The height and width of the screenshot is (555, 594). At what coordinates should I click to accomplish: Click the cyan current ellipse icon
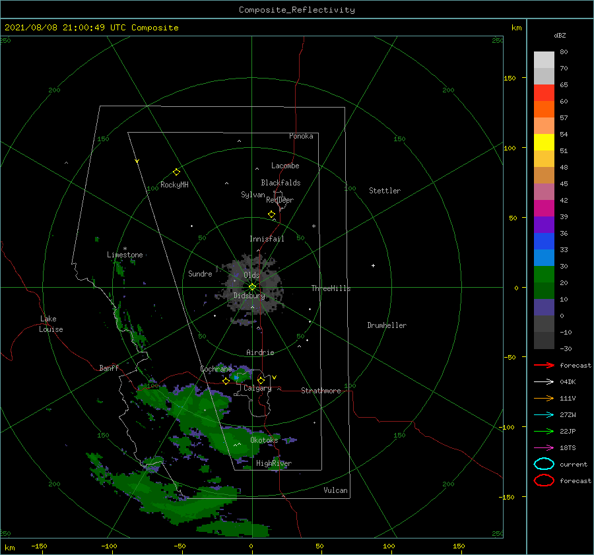pyautogui.click(x=544, y=464)
